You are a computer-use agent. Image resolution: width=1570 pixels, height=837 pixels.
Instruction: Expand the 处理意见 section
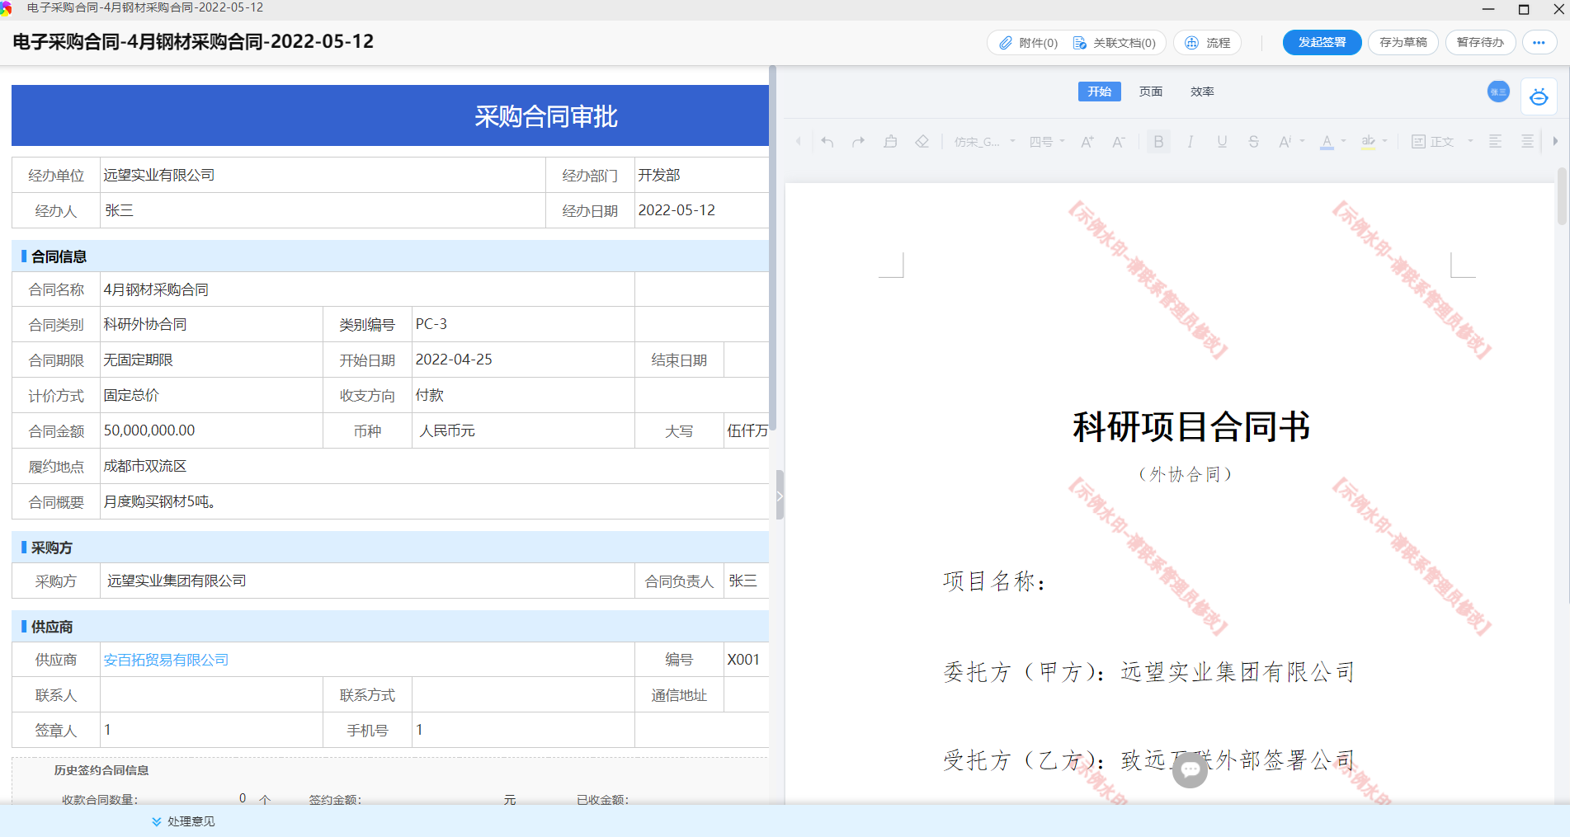point(183,821)
